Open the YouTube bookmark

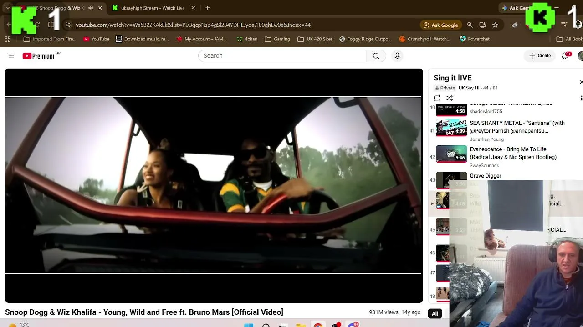coord(96,39)
